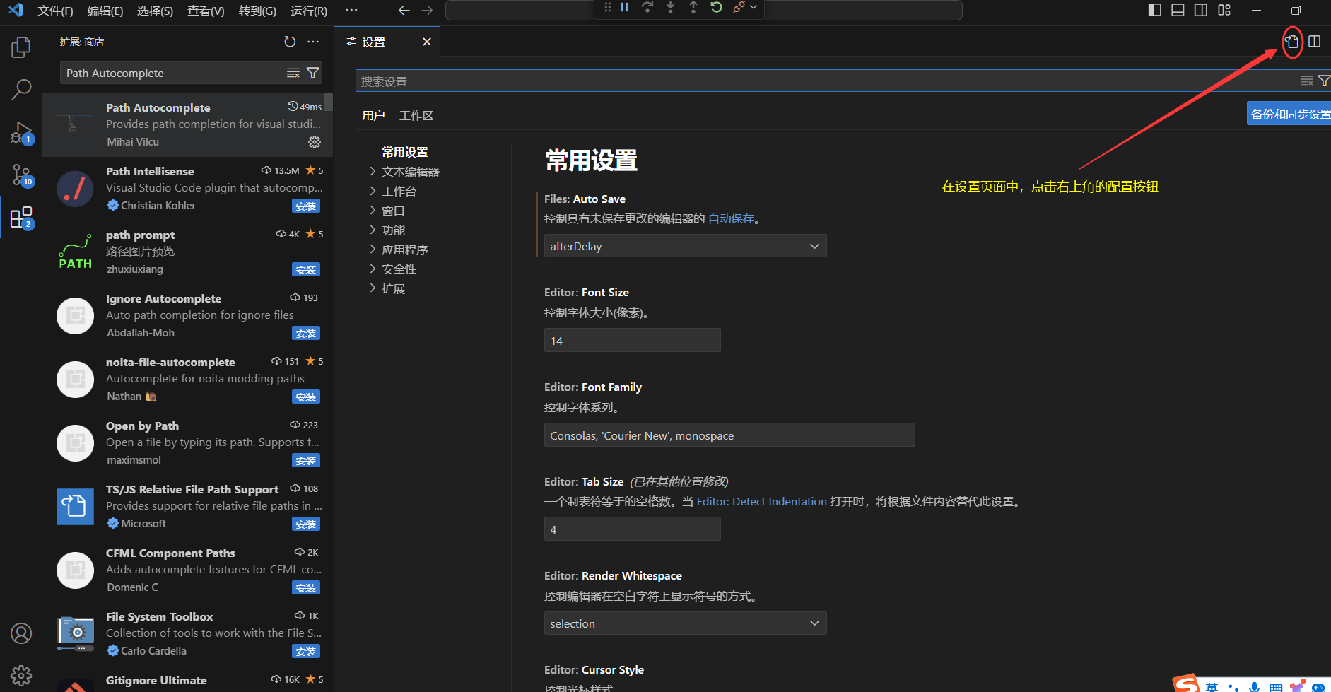Step over in debug toolbar
This screenshot has height=692, width=1331.
click(647, 7)
